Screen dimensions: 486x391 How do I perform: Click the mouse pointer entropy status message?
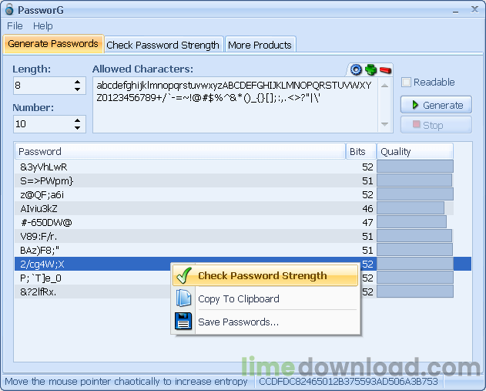point(126,382)
